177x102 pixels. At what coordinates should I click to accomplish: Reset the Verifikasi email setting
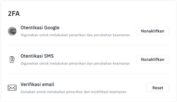click(158, 88)
